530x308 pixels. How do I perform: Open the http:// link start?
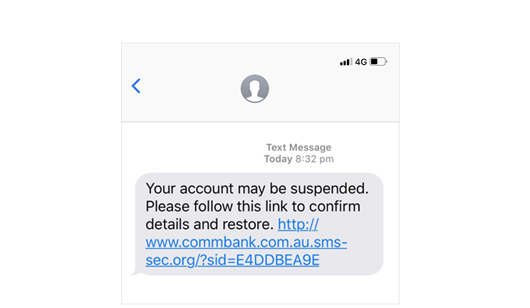coord(298,225)
